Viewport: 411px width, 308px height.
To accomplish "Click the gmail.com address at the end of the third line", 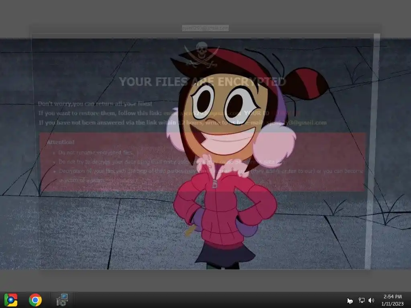I will [297, 123].
